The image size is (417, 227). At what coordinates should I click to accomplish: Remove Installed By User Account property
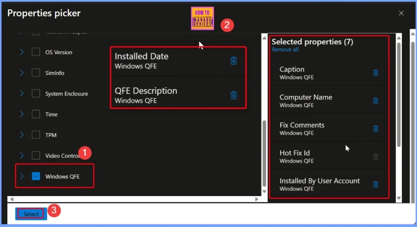click(375, 184)
